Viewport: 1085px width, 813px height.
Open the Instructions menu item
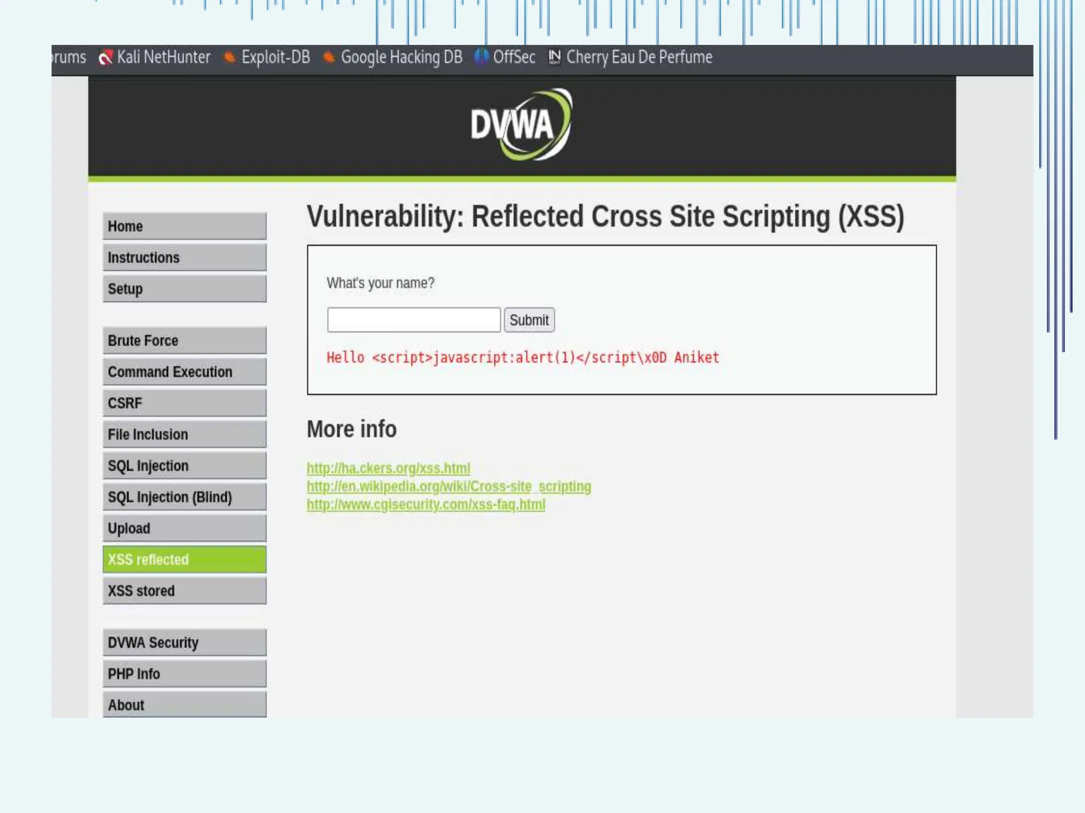(x=184, y=258)
